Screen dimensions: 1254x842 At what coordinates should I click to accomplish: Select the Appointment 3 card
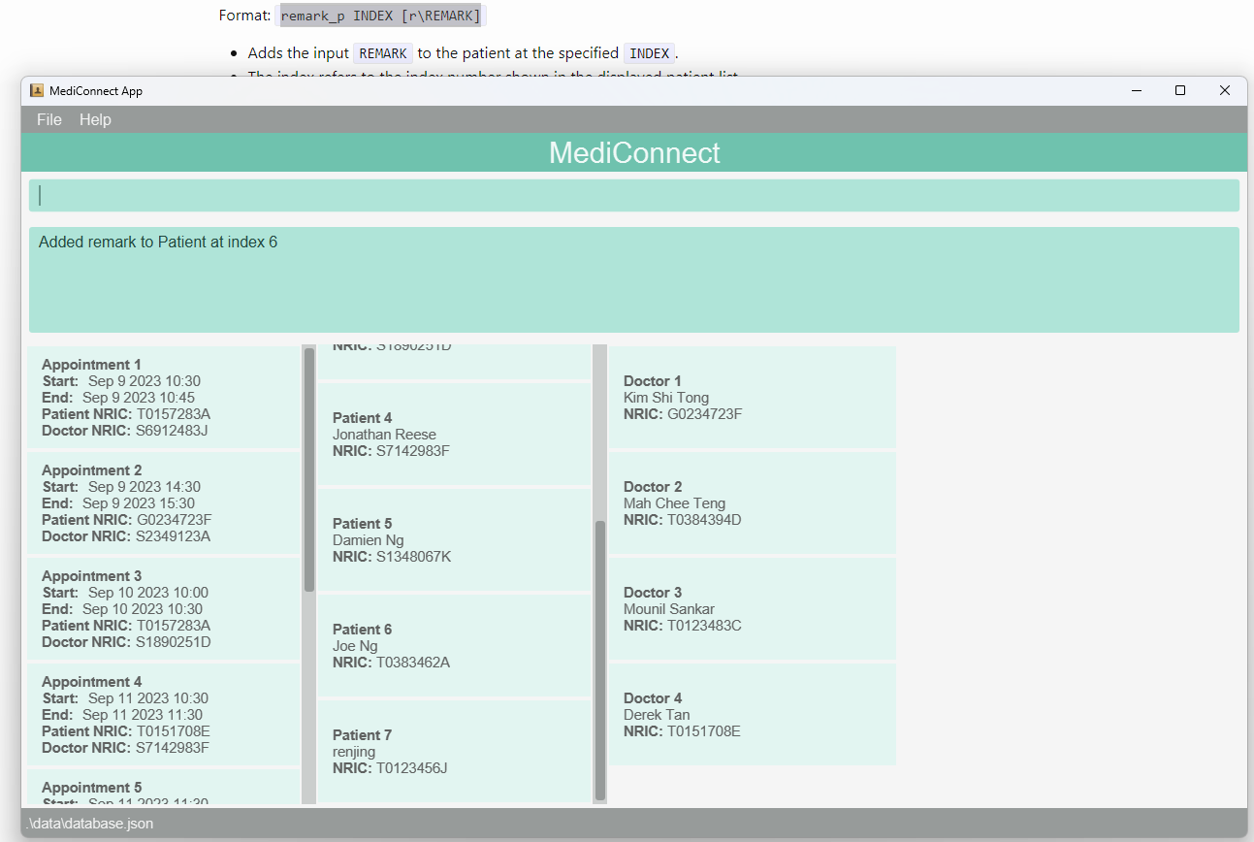[x=163, y=608]
